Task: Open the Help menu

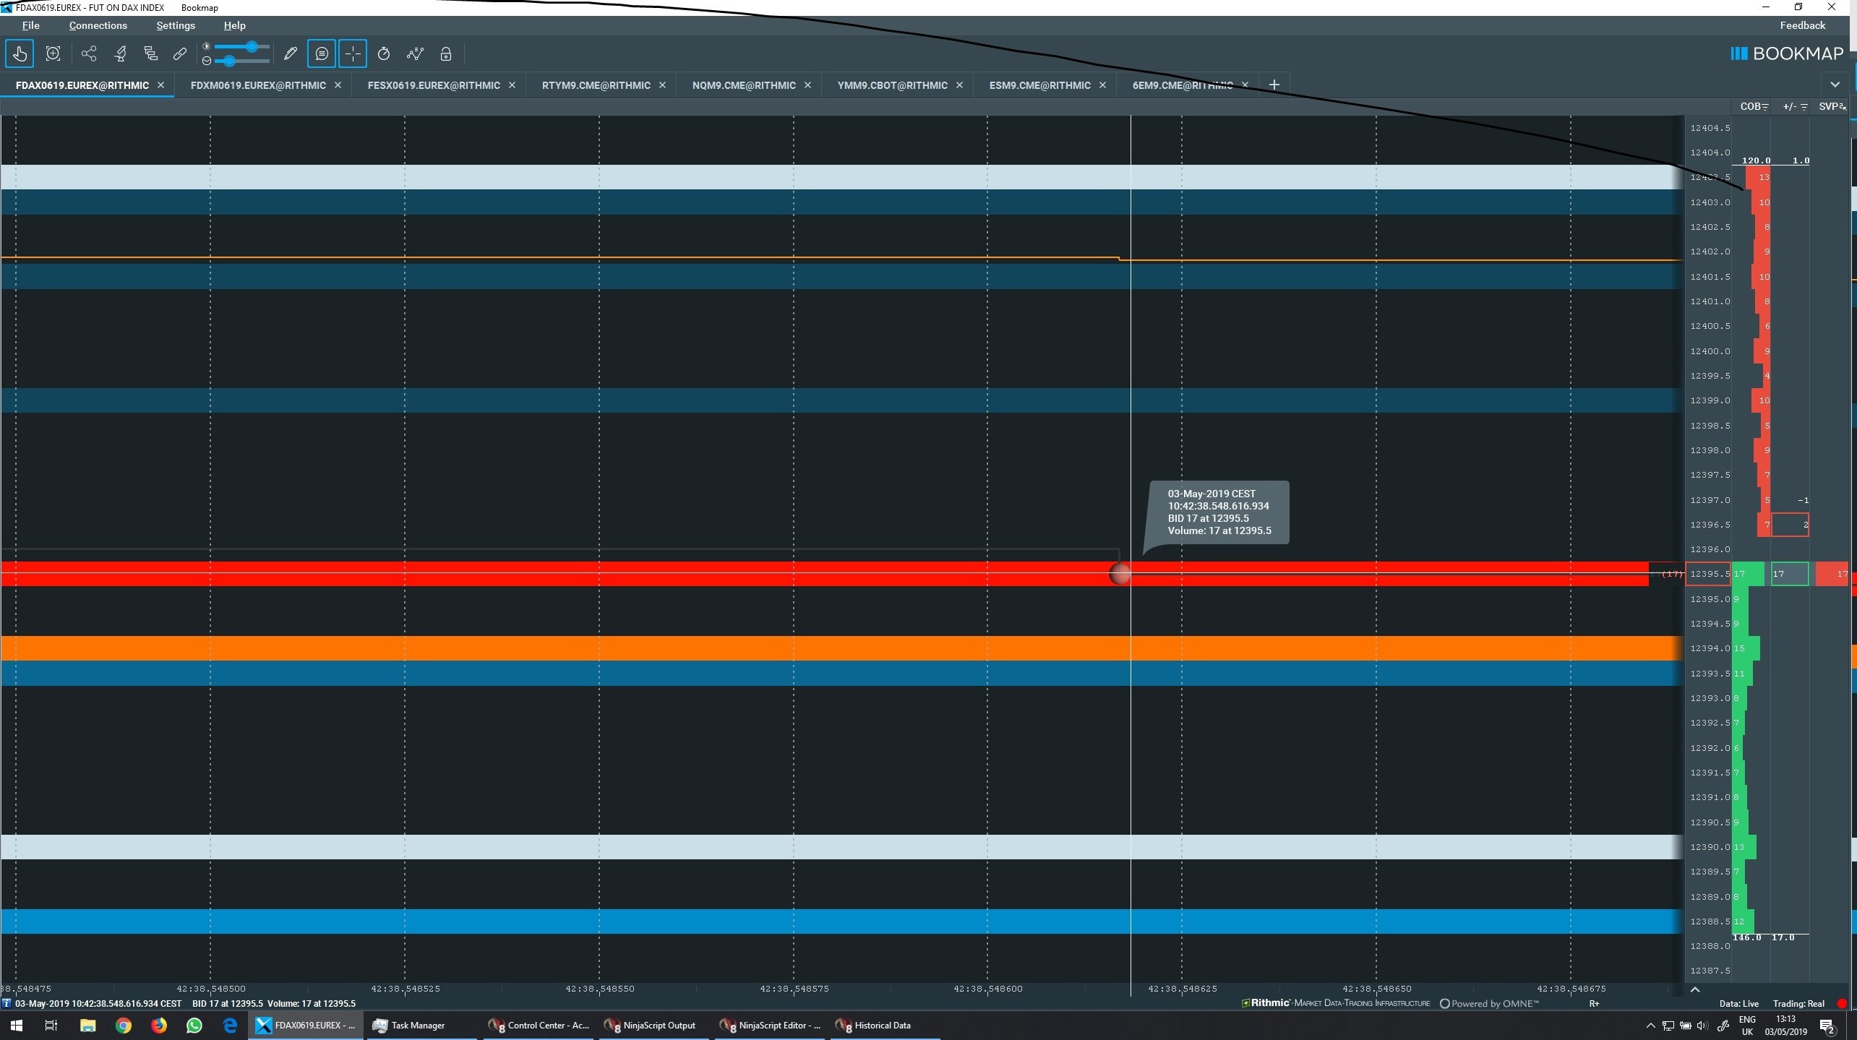Action: [x=234, y=25]
